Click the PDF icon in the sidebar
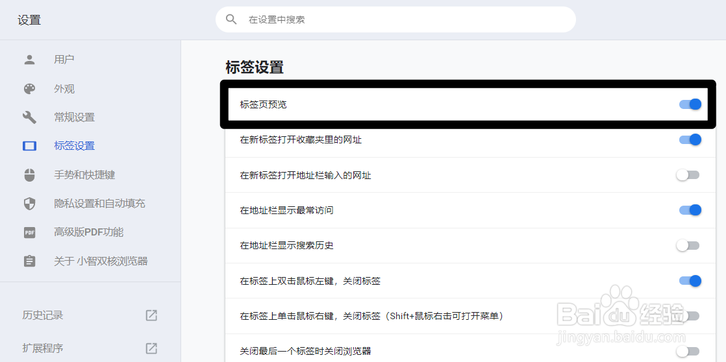726x362 pixels. [x=29, y=232]
